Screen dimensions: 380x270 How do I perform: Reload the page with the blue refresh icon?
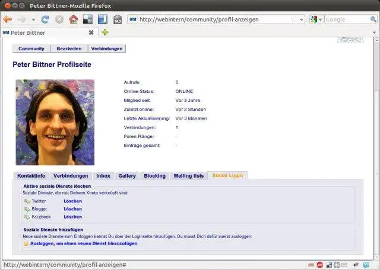[45, 20]
